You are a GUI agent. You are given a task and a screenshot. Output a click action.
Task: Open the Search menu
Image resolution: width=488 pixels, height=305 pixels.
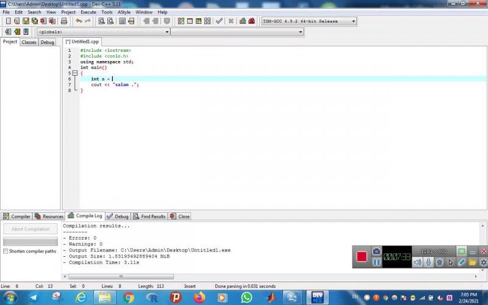[34, 12]
